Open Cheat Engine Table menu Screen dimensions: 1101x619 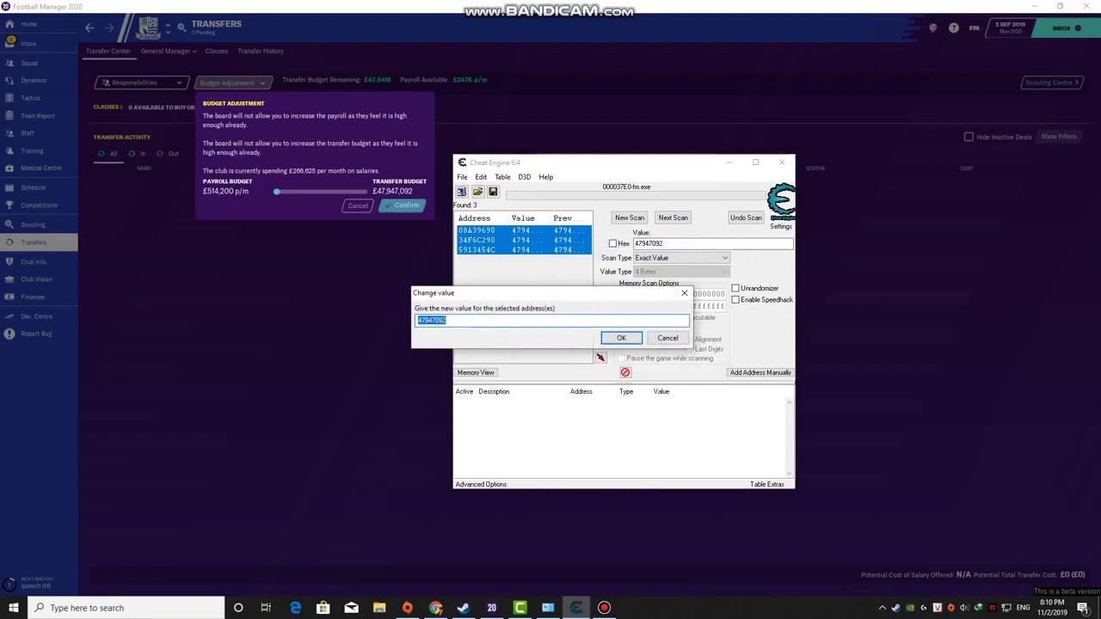502,177
